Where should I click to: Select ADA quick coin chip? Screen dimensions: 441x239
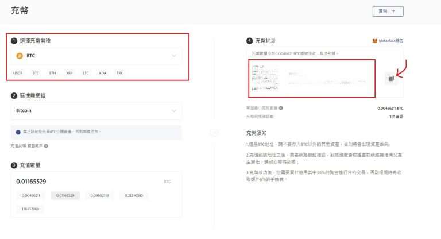(x=102, y=73)
